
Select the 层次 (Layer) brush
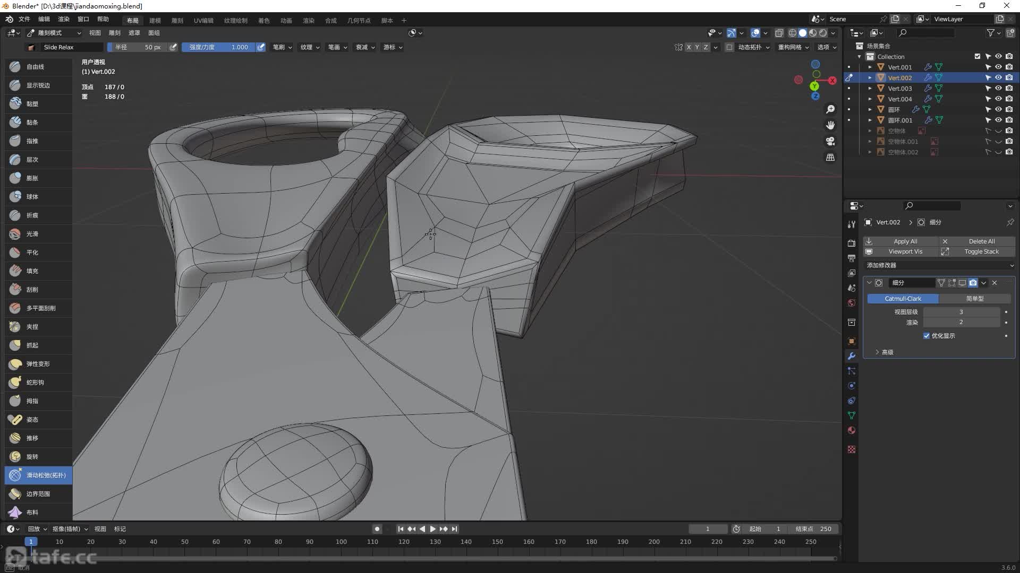(38, 160)
